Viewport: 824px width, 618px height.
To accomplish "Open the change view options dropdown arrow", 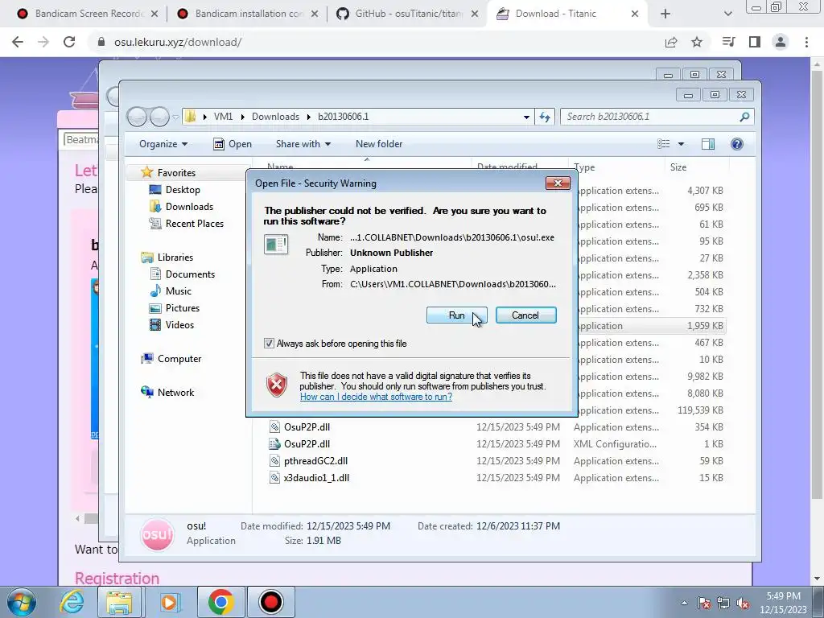I will pyautogui.click(x=681, y=144).
